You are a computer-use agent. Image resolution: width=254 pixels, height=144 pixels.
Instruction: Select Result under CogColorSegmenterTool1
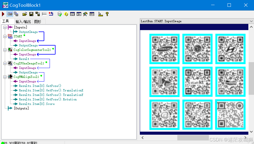click(x=24, y=59)
